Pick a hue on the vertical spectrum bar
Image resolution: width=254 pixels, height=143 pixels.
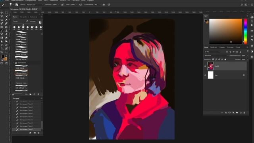[x=246, y=31]
